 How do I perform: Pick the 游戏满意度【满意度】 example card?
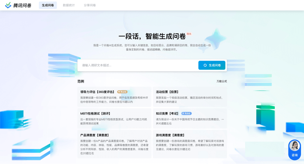coord(190,144)
